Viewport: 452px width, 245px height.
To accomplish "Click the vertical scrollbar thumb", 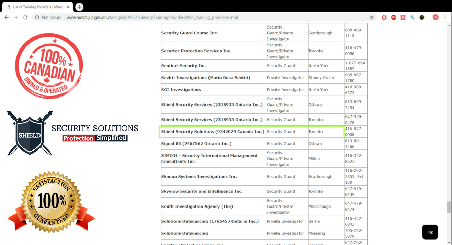I will point(449,207).
